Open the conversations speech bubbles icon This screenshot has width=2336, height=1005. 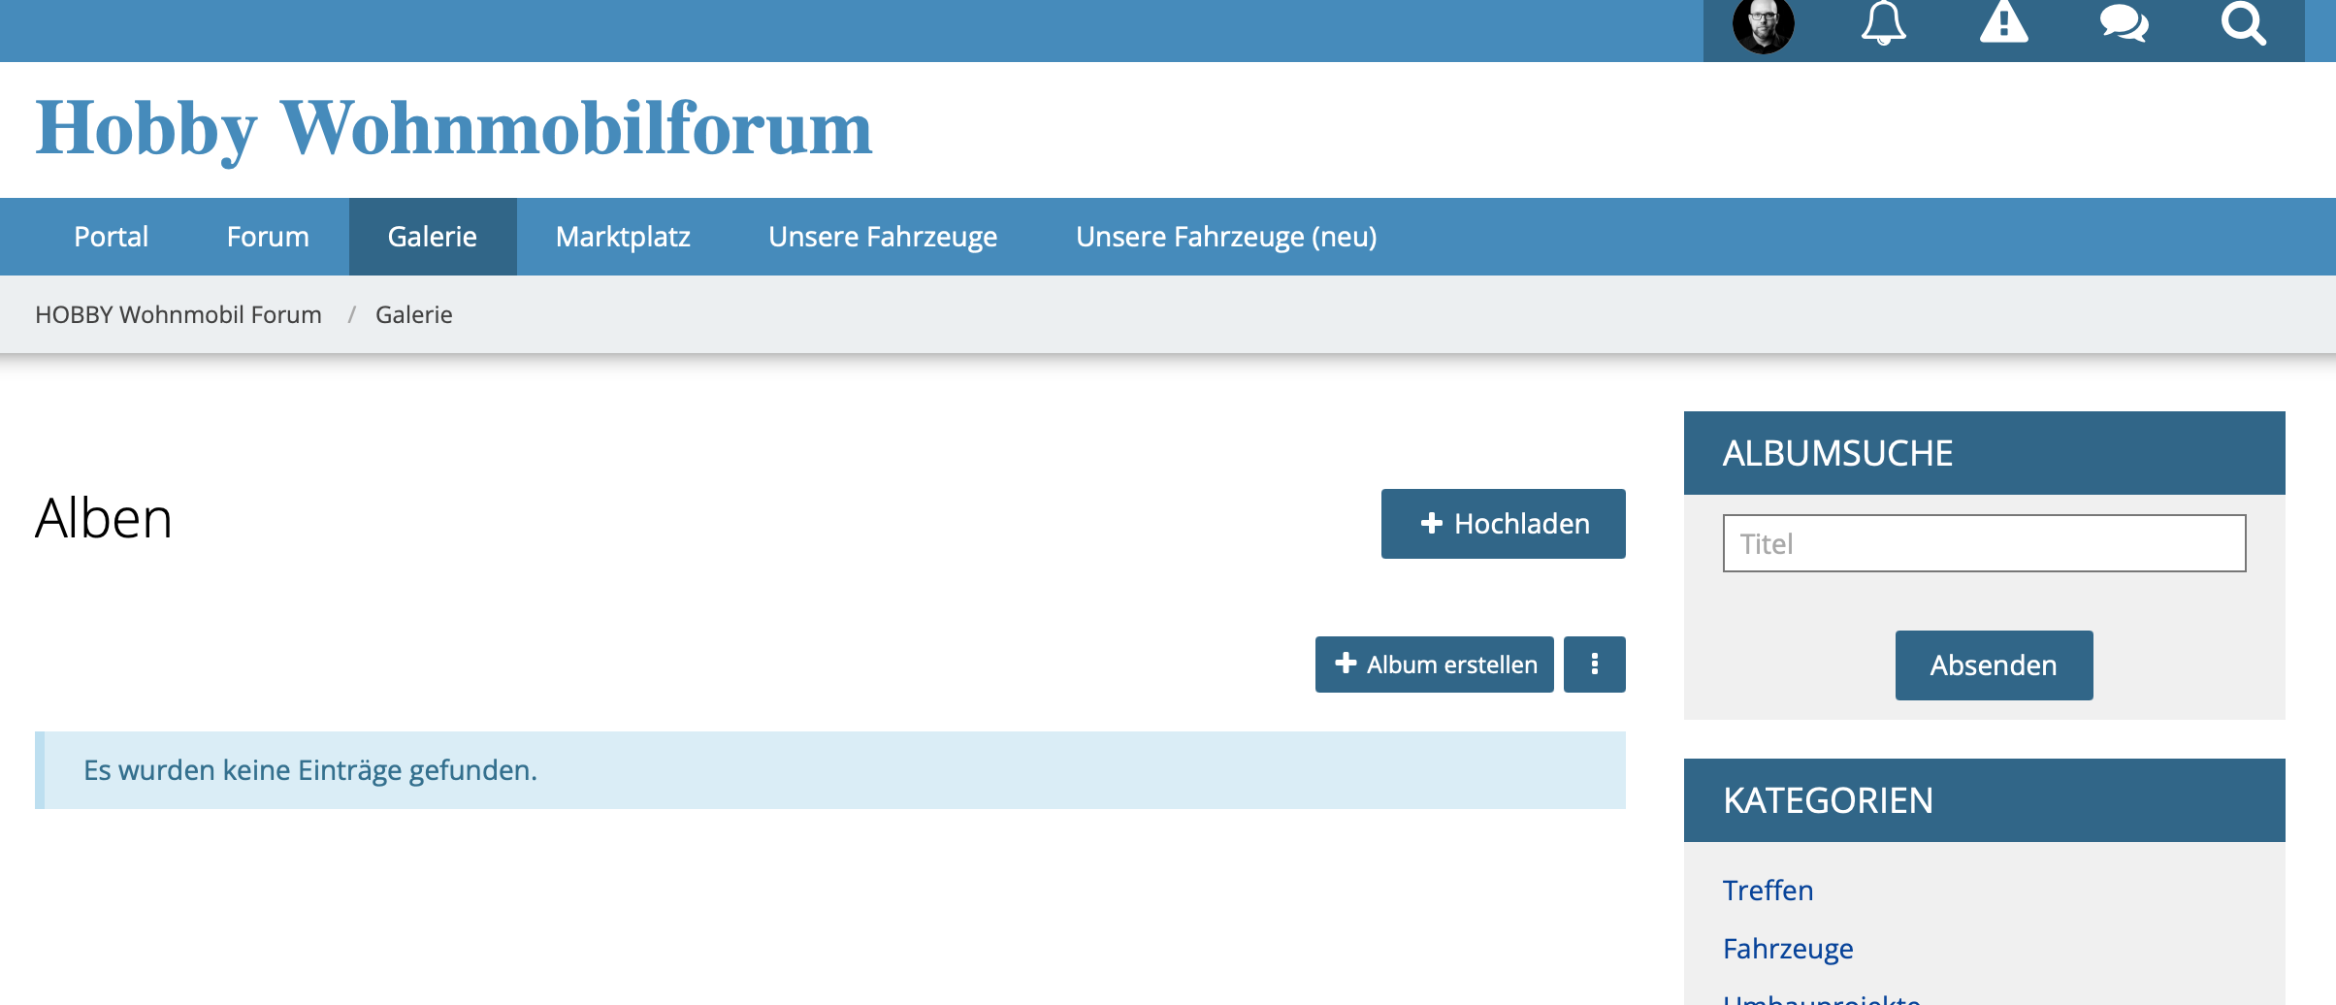coord(2124,23)
